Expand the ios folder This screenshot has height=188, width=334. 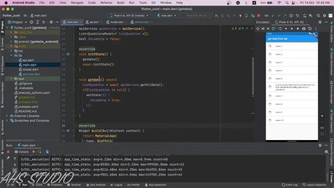pyautogui.click(x=11, y=51)
